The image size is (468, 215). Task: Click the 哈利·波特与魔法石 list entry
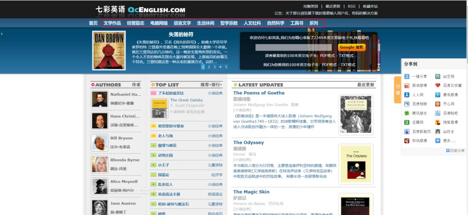coord(173,204)
